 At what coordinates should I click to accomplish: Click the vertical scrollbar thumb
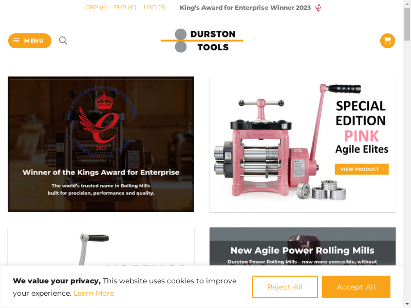click(407, 24)
